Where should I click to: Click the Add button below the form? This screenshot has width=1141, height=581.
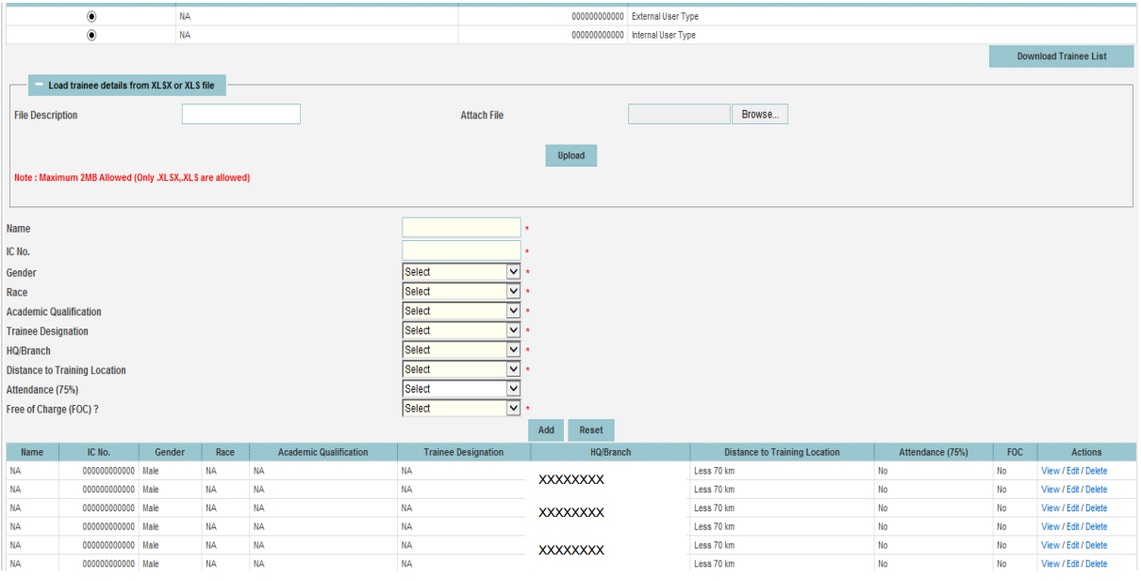click(545, 428)
